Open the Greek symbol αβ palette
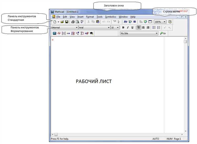 87,33
